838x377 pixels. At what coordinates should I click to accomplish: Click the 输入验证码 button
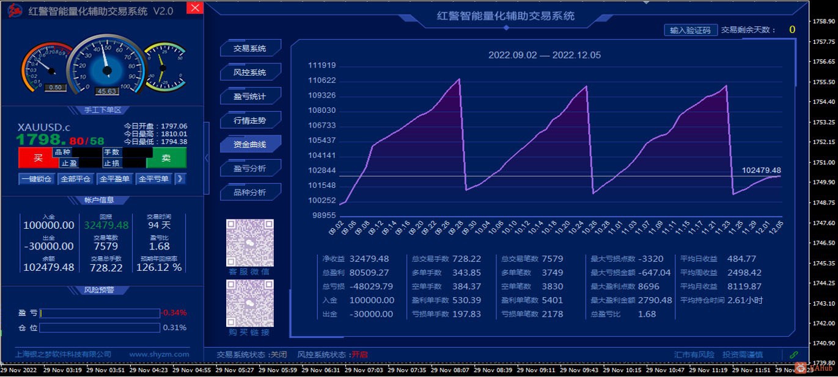[x=691, y=30]
